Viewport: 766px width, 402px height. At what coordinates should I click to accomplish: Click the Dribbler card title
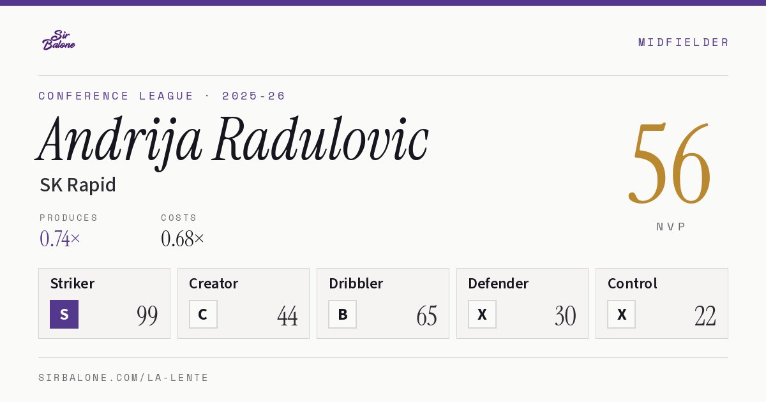click(x=356, y=283)
